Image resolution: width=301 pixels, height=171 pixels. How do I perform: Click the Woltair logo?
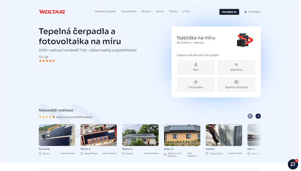[x=52, y=12]
